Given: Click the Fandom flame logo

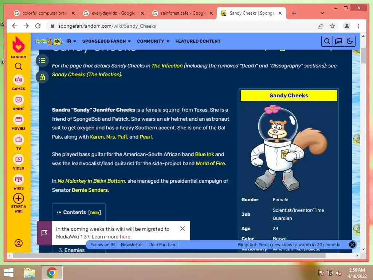Looking at the screenshot, I should coord(18,45).
